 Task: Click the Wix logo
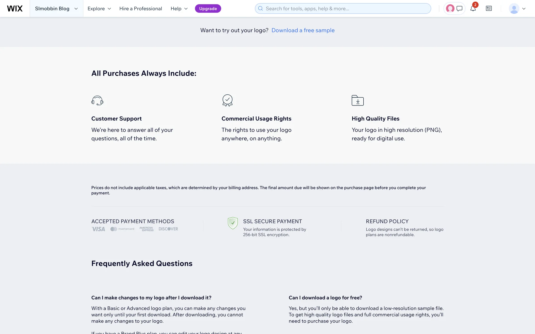(15, 9)
